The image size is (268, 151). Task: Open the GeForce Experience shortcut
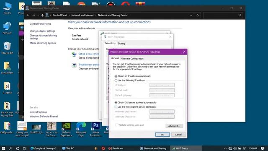coord(66,129)
